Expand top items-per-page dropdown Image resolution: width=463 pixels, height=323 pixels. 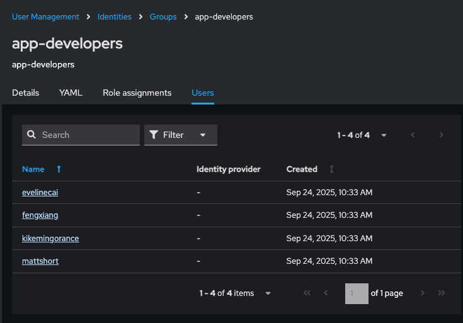384,135
